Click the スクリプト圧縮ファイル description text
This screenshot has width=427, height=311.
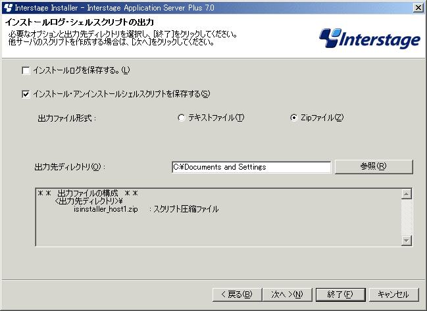pos(186,209)
